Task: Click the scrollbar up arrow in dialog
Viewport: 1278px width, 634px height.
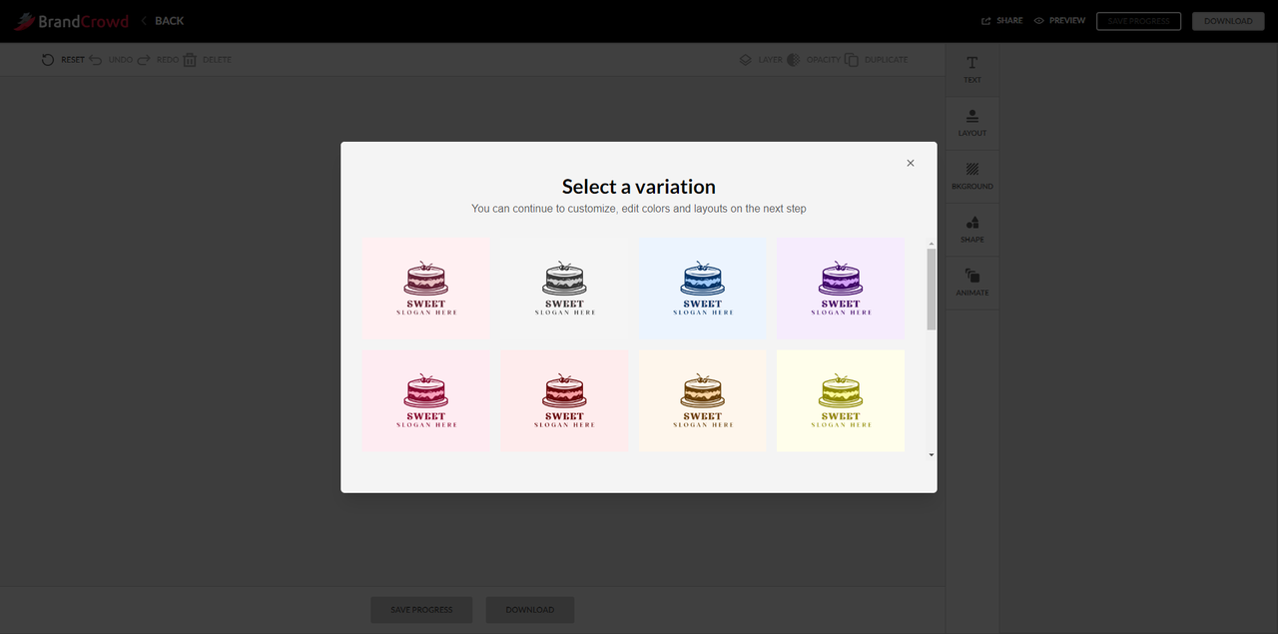Action: [x=932, y=243]
